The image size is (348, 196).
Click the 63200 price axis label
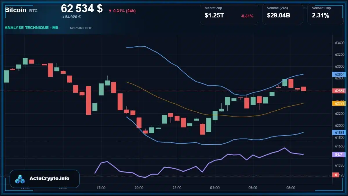pos(340,55)
